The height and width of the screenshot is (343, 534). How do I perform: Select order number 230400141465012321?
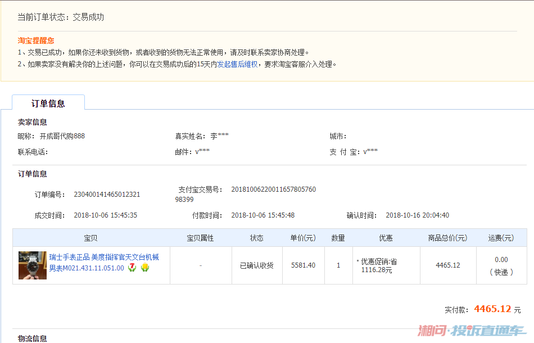tap(107, 195)
